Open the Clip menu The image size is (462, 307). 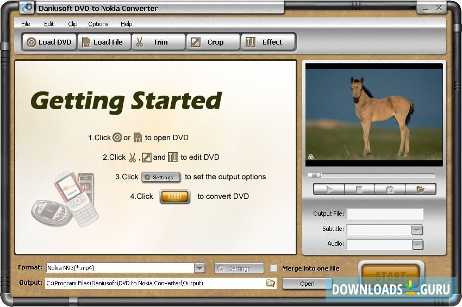click(x=72, y=24)
